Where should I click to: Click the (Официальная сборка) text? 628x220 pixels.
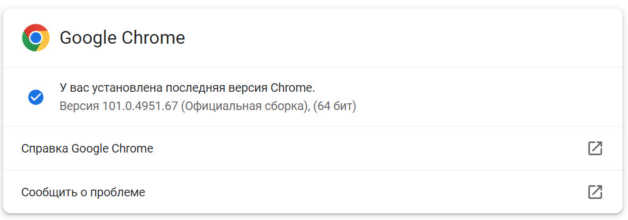245,107
